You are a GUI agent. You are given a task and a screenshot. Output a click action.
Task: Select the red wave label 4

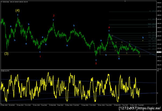(109, 27)
